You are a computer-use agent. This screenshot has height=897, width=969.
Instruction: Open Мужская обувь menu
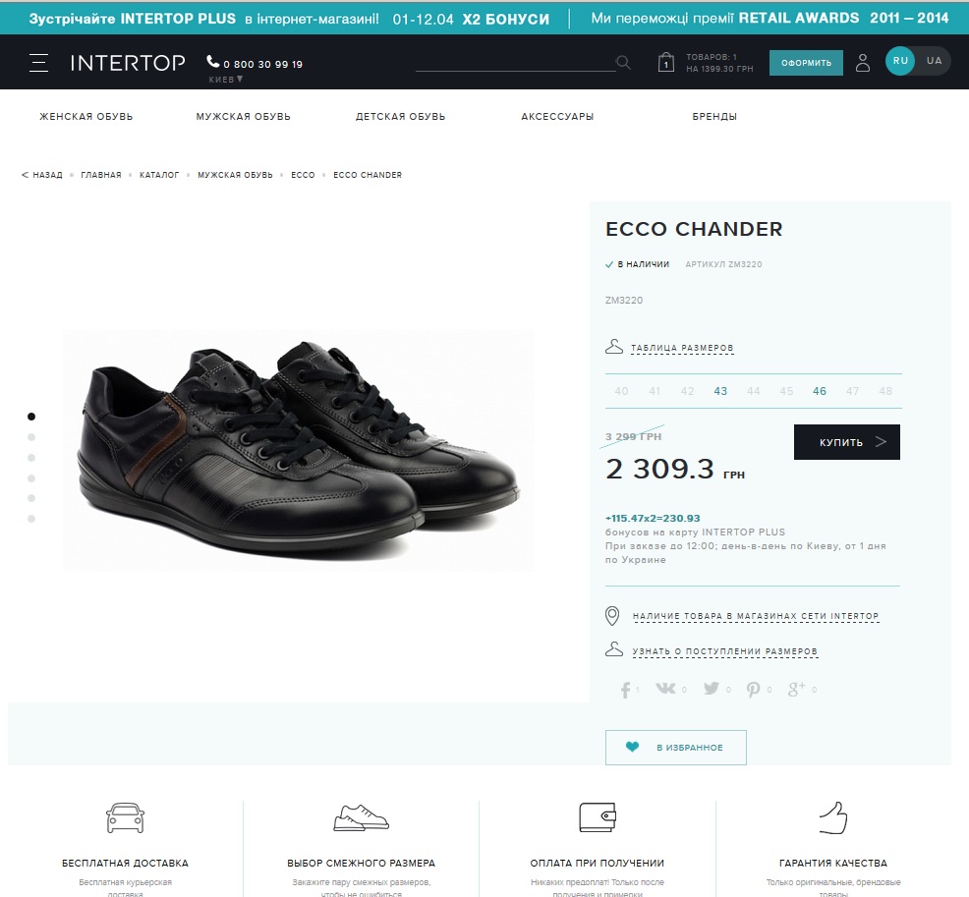(x=243, y=116)
